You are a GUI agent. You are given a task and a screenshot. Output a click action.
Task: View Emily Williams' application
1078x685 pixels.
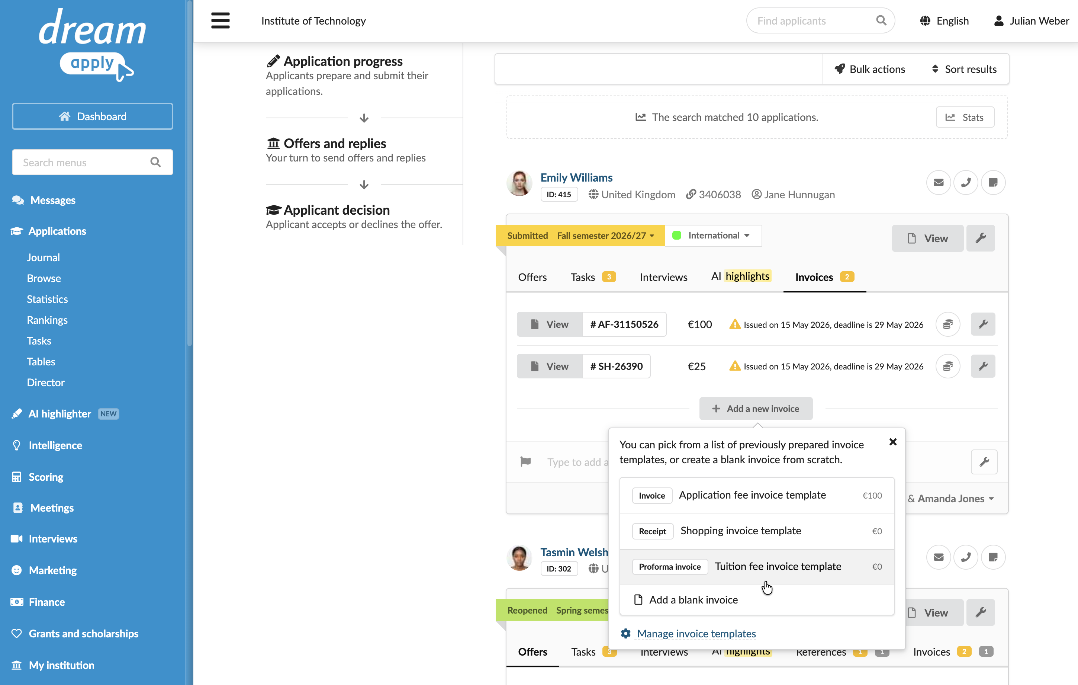tap(927, 238)
